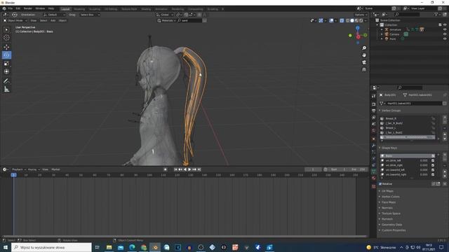Viewport: 449px width, 252px height.
Task: Hide the Point light in the outliner
Action: point(445,38)
